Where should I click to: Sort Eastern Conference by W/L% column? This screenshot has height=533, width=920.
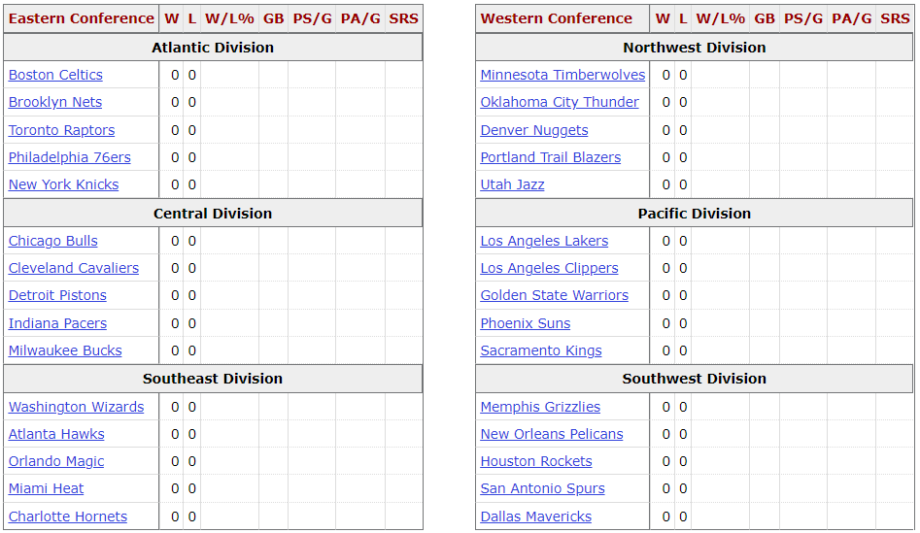click(x=229, y=18)
